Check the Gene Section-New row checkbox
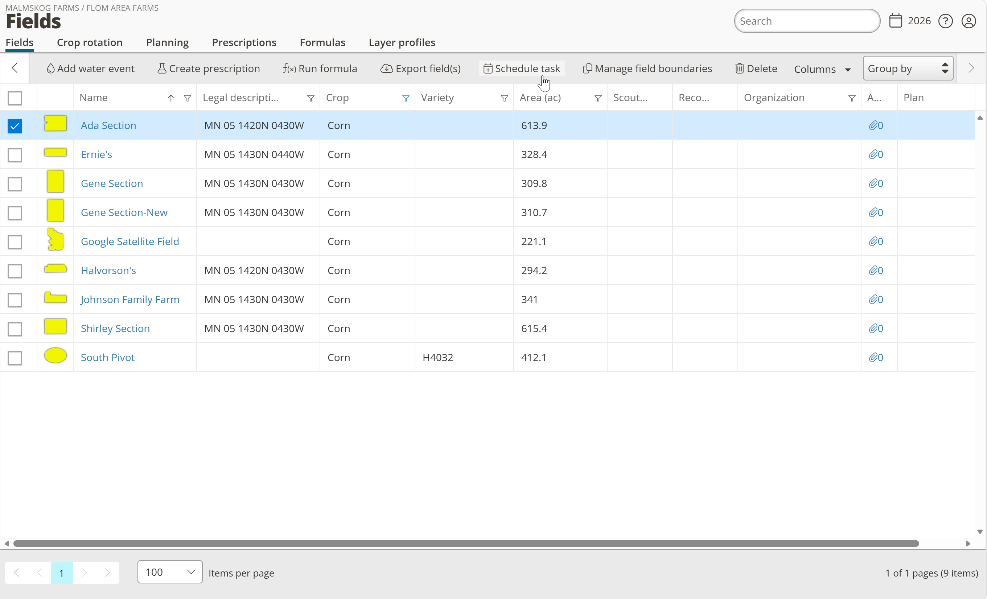 (x=15, y=213)
